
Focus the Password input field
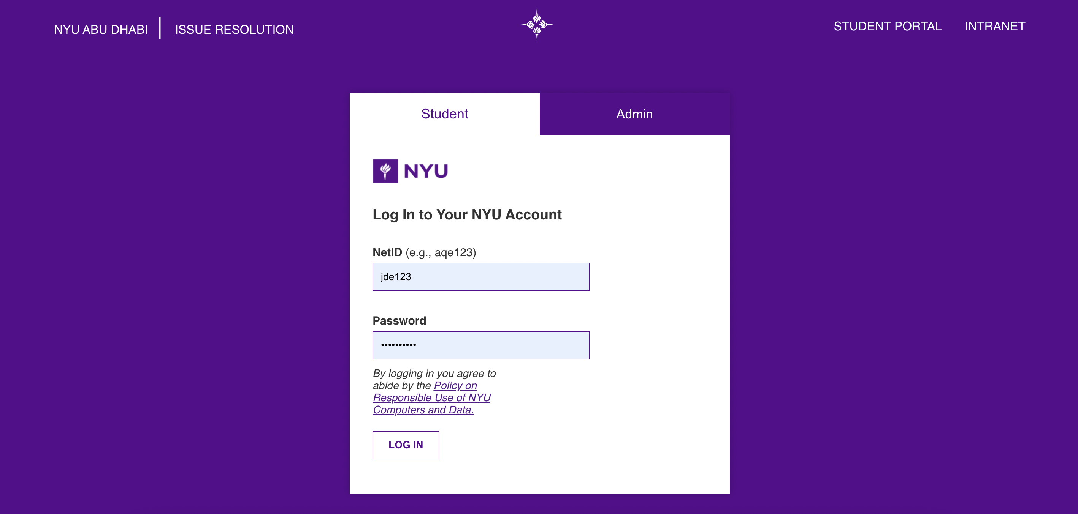[x=481, y=345]
